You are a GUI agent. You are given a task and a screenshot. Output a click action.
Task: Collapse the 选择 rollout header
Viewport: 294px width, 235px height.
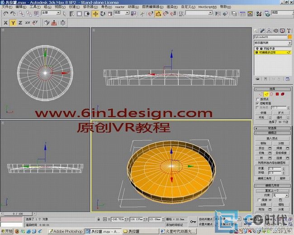point(272,89)
